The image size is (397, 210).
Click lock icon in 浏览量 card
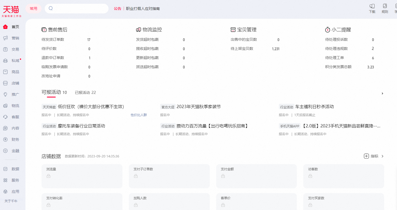point(48,176)
